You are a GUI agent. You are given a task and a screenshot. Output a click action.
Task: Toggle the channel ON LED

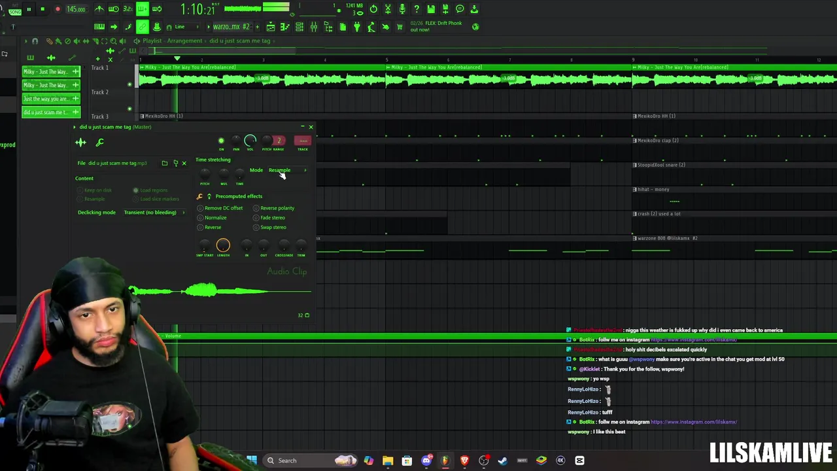(221, 141)
